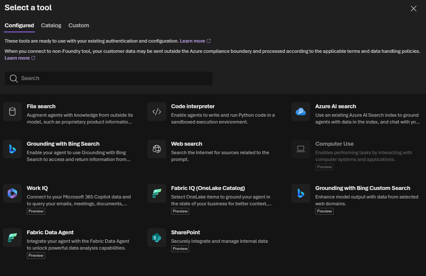
Task: Click the SharePoint icon
Action: coord(157,238)
